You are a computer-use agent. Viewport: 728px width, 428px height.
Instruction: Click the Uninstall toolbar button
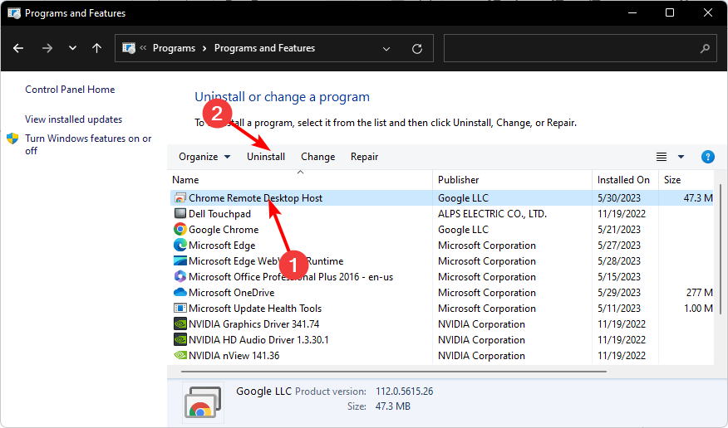click(266, 157)
